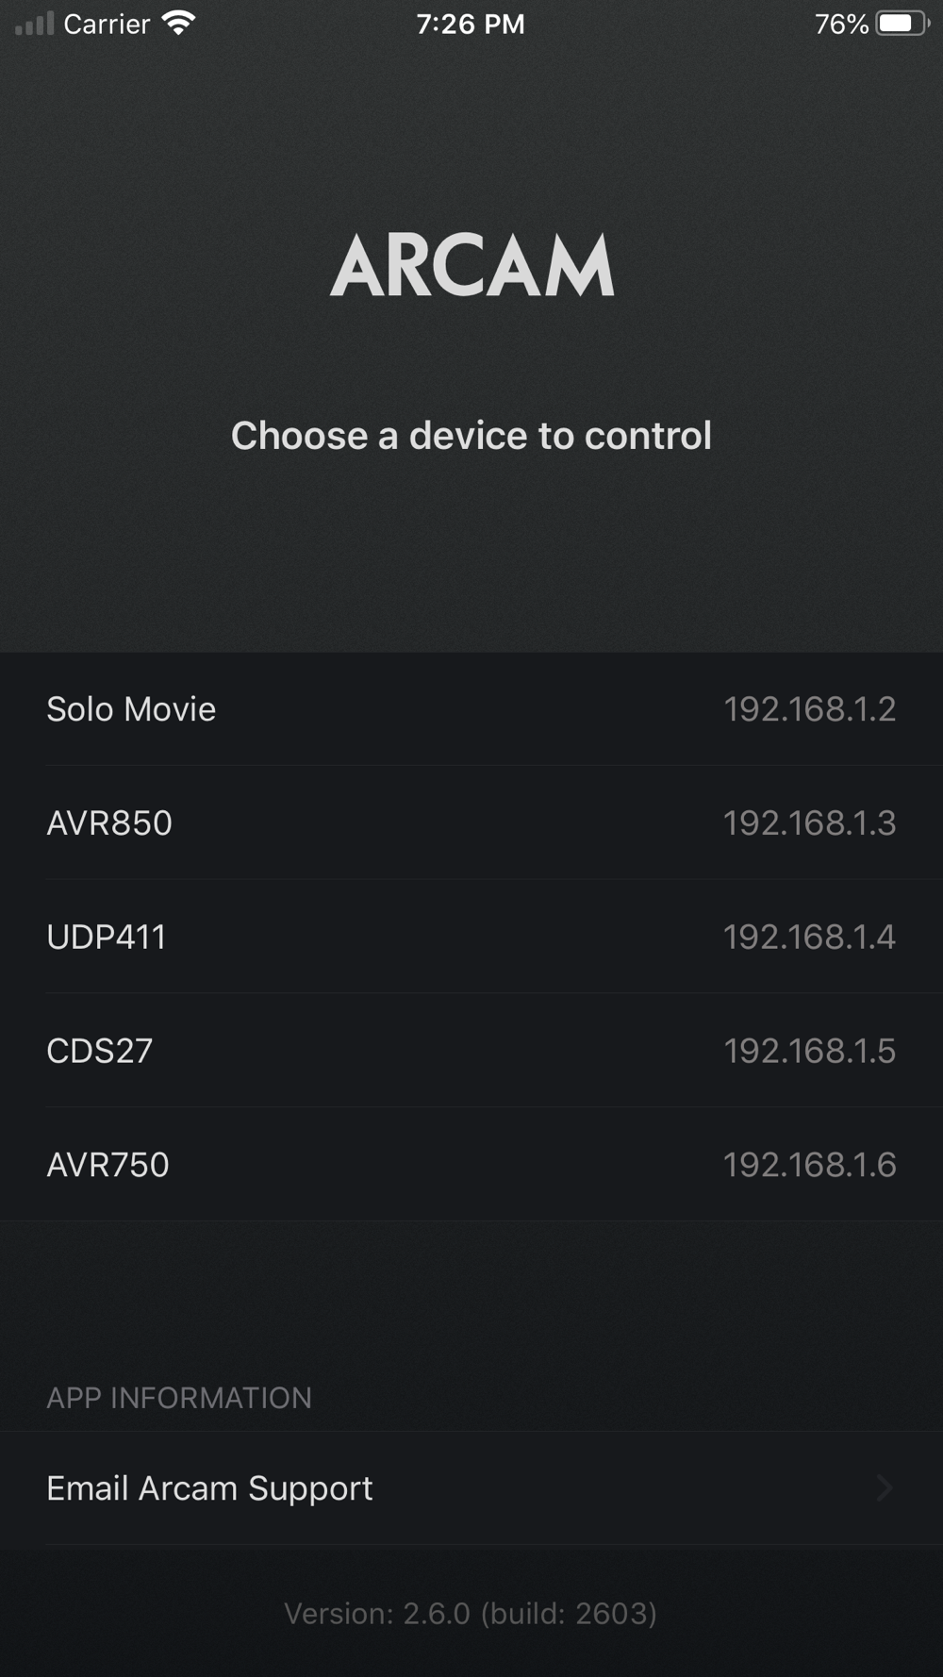Tap the IP address 192.168.1.4
943x1677 pixels.
coord(809,937)
